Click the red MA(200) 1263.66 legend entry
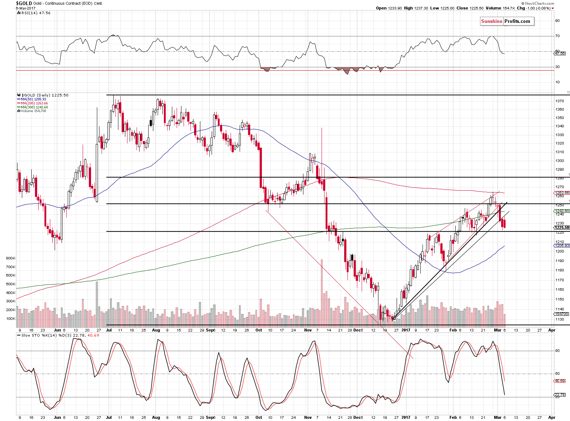This screenshot has height=421, width=570. point(32,103)
